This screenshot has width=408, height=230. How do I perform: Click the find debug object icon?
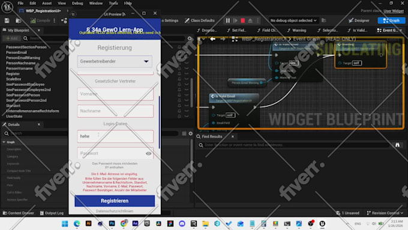click(323, 20)
